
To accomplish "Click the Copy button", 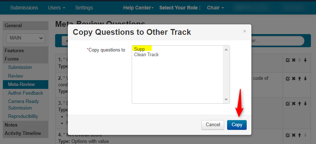I will pyautogui.click(x=237, y=125).
